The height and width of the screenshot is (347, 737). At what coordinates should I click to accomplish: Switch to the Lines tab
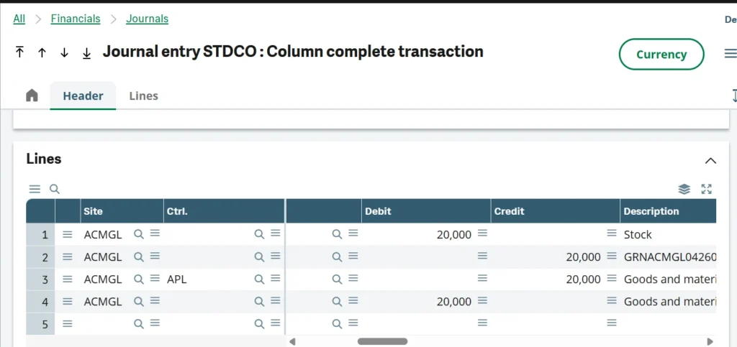click(143, 96)
